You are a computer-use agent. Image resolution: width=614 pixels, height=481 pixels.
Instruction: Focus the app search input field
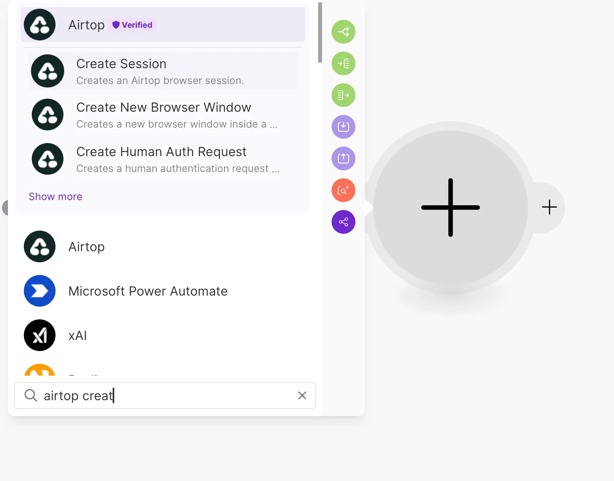tap(165, 395)
